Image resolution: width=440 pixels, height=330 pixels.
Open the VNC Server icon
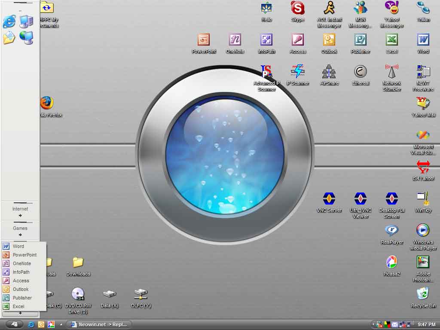pos(329,199)
